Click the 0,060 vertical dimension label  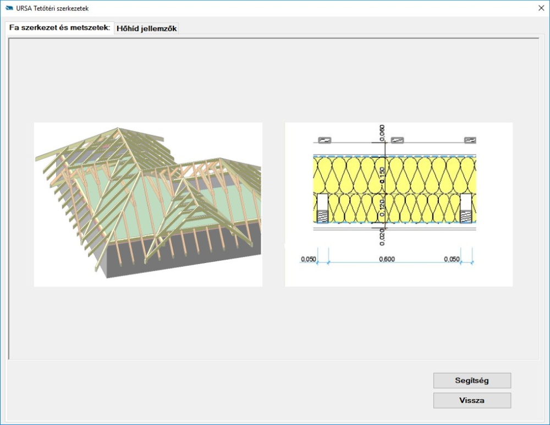coord(382,132)
